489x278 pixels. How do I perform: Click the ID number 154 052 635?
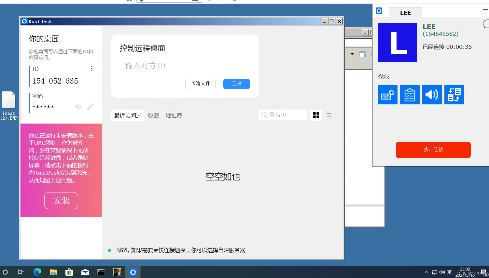point(55,81)
